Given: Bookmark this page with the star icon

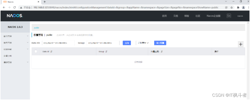Looking at the screenshot, I should (232, 7).
